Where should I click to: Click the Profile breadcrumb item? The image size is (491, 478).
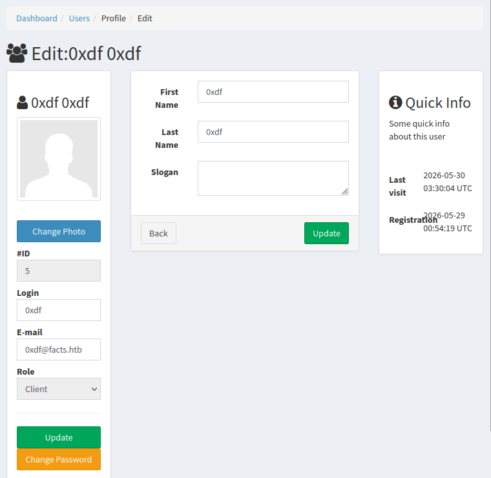[113, 19]
